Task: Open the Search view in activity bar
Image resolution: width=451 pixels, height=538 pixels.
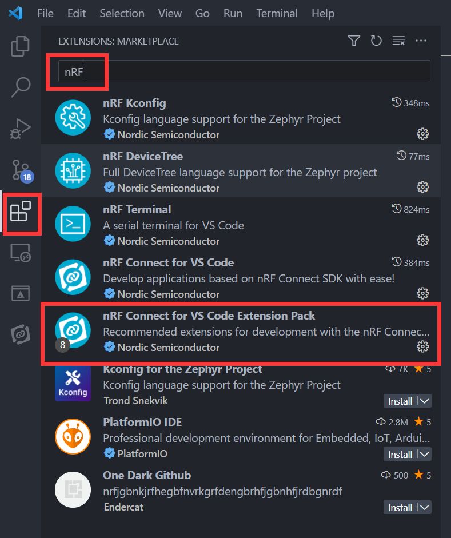Action: 21,87
